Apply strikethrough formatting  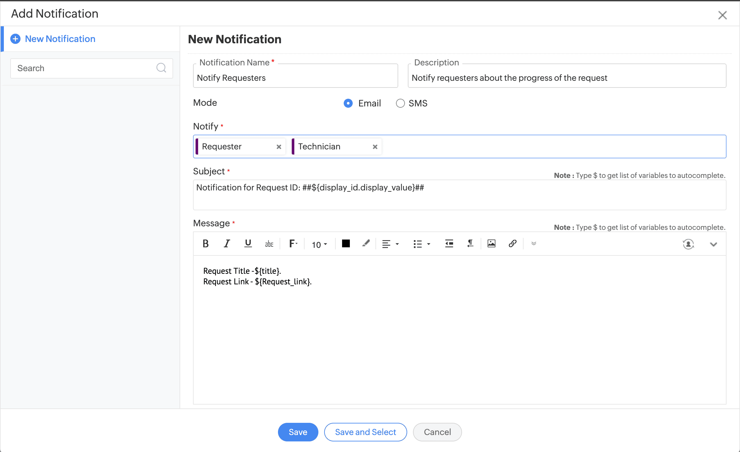click(269, 244)
